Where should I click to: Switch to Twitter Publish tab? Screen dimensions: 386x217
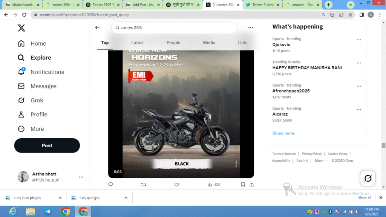pyautogui.click(x=262, y=5)
